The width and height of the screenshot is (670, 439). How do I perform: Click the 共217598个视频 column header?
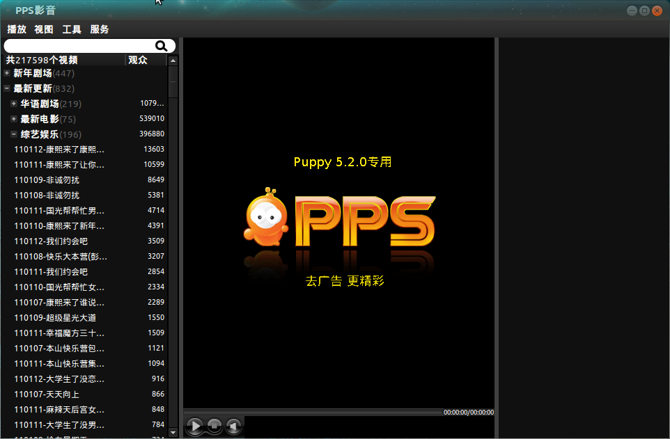click(x=64, y=60)
